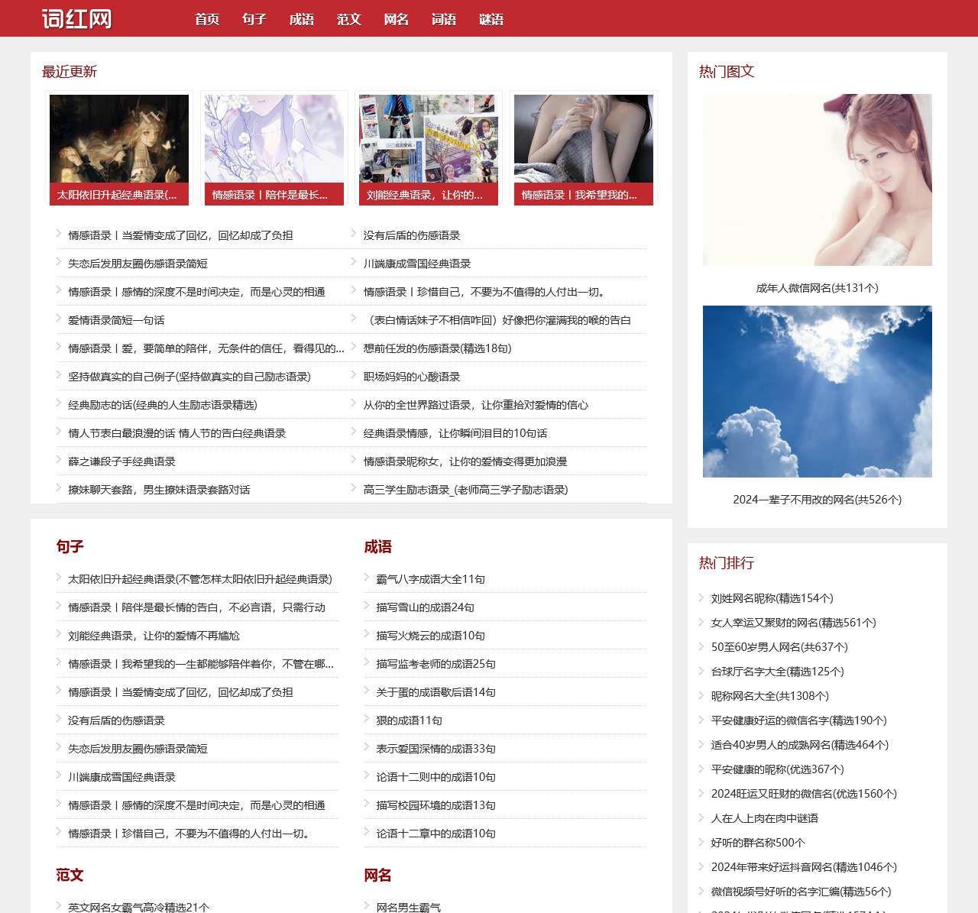Open 台球厅名字大全(精选125个)

pos(777,672)
